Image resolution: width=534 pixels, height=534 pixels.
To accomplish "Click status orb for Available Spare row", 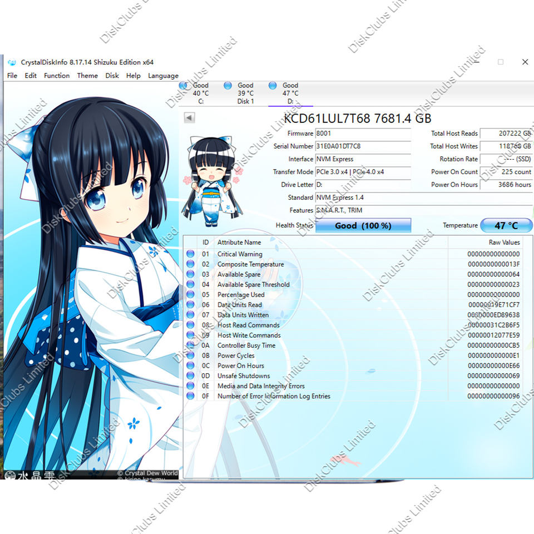I will click(190, 274).
